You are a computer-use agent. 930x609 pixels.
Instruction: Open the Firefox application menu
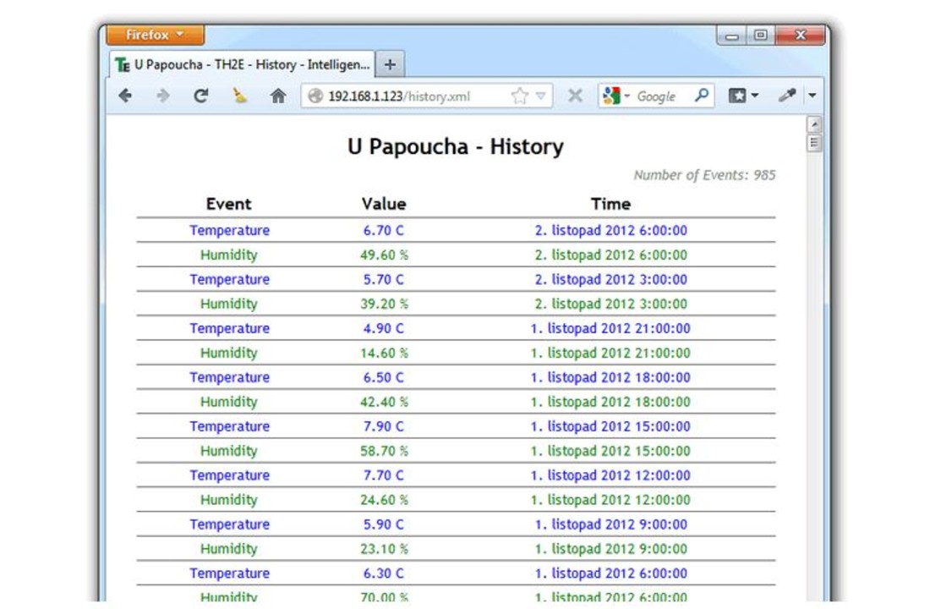(x=154, y=36)
